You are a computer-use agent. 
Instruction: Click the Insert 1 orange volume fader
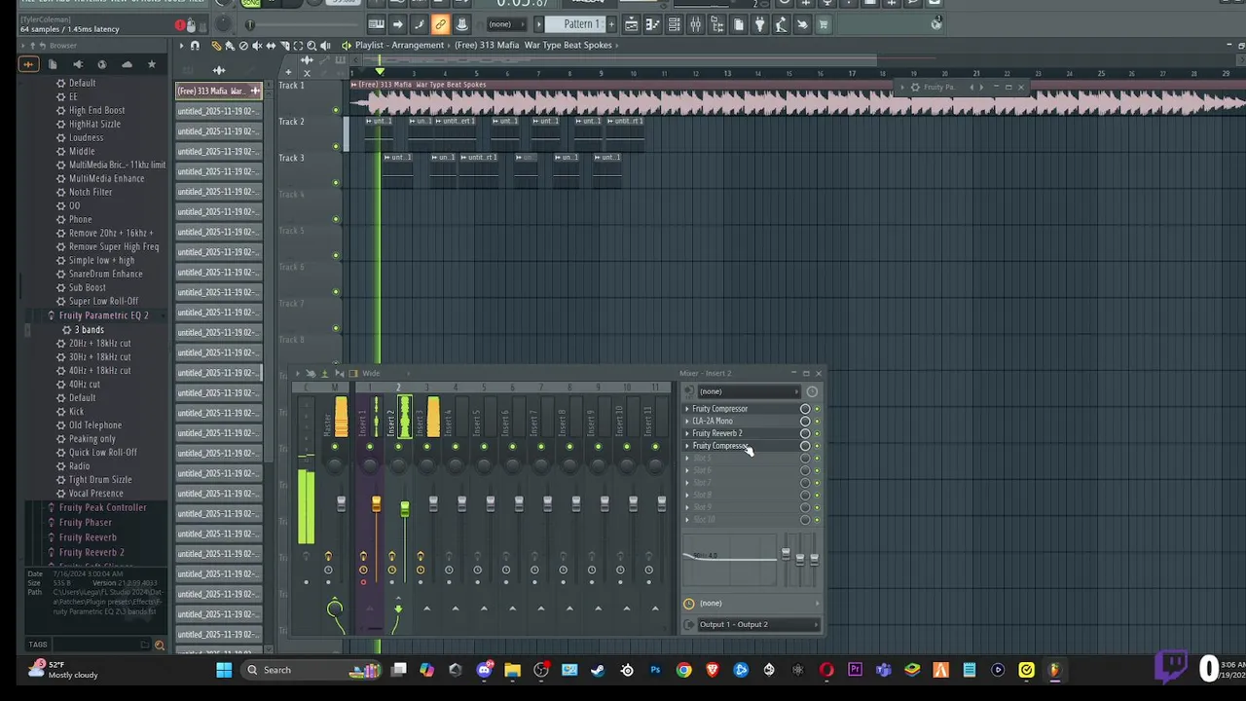pyautogui.click(x=376, y=503)
